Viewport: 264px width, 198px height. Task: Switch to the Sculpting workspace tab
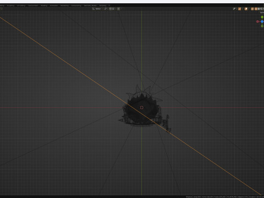10,5
